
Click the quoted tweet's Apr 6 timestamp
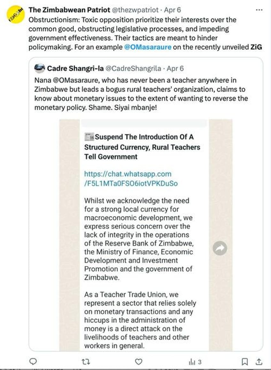pos(175,68)
